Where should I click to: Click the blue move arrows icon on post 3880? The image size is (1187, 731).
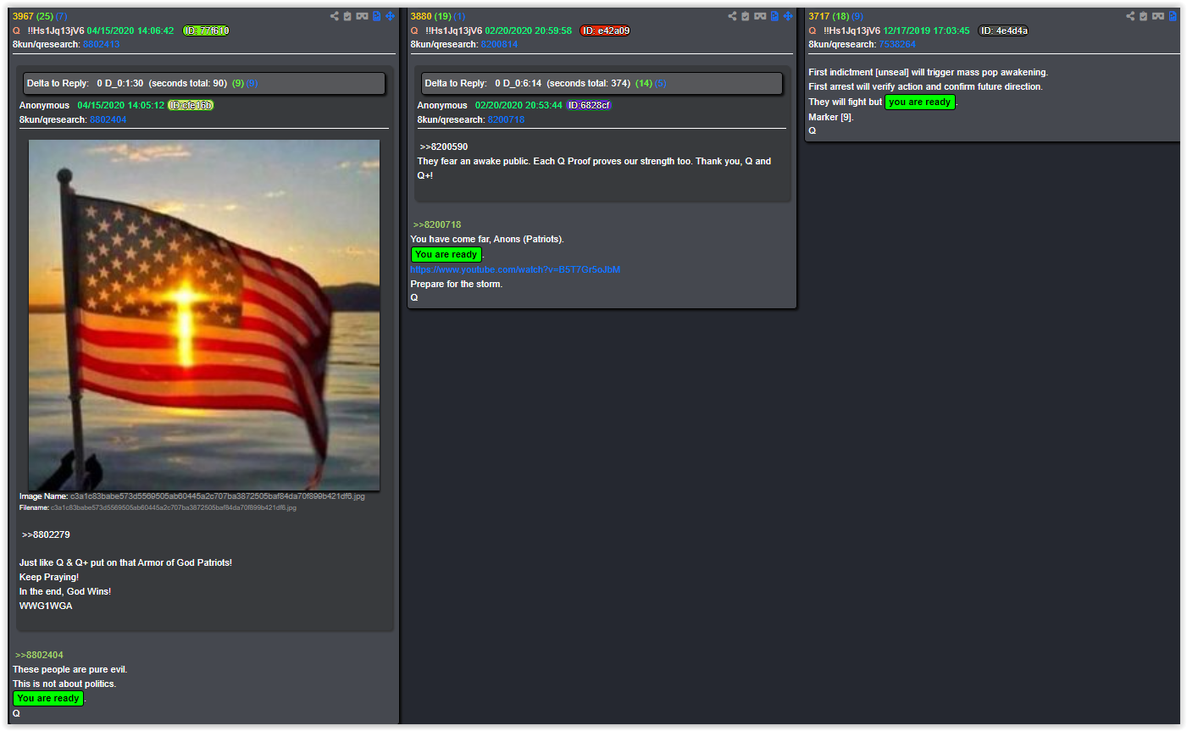click(x=788, y=16)
